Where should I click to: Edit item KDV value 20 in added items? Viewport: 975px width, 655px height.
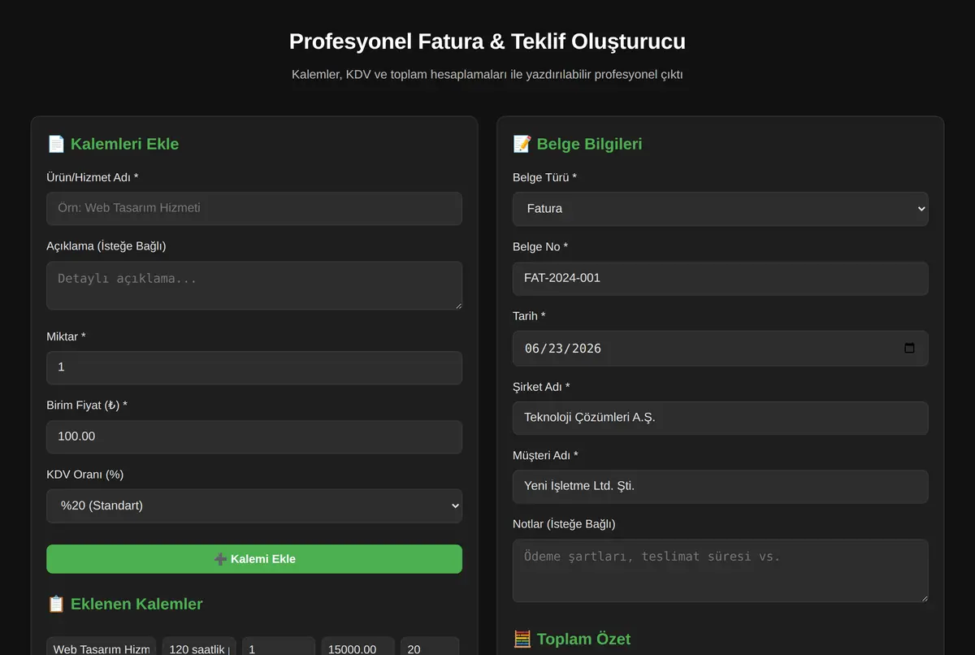tap(430, 647)
